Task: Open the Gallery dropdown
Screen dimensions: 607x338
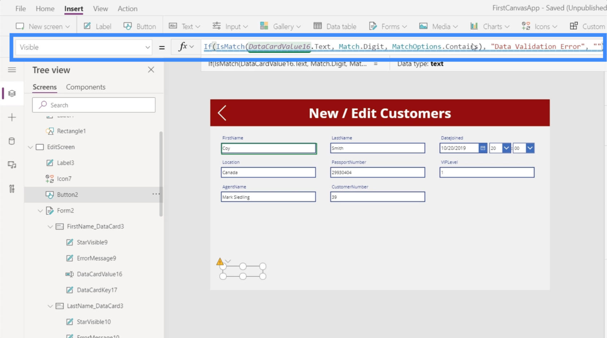Action: pyautogui.click(x=280, y=26)
